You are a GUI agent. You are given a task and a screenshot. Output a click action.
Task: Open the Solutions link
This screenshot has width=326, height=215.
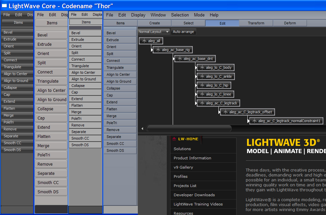182,149
